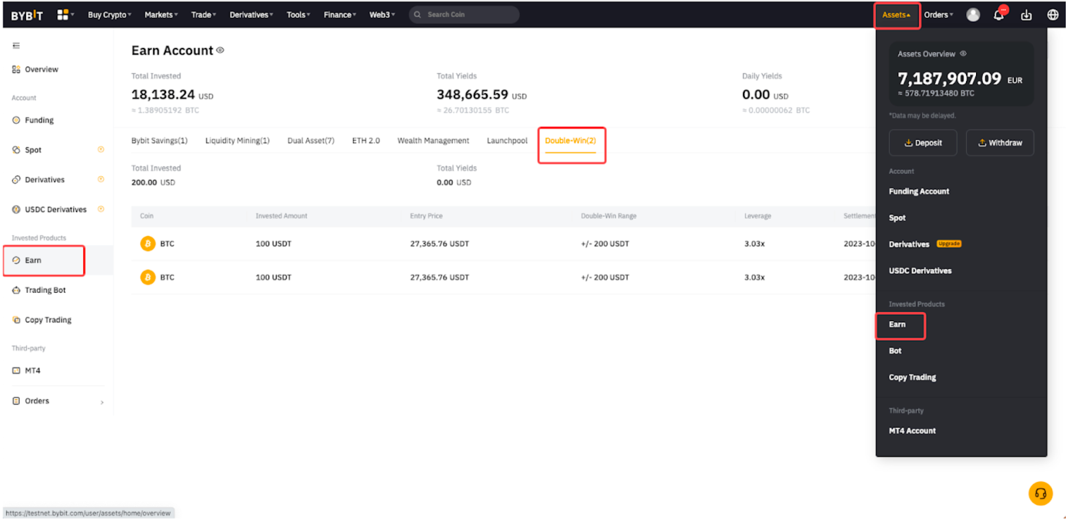Image resolution: width=1066 pixels, height=524 pixels.
Task: Open USDC Derivatives in Assets menu
Action: click(920, 271)
